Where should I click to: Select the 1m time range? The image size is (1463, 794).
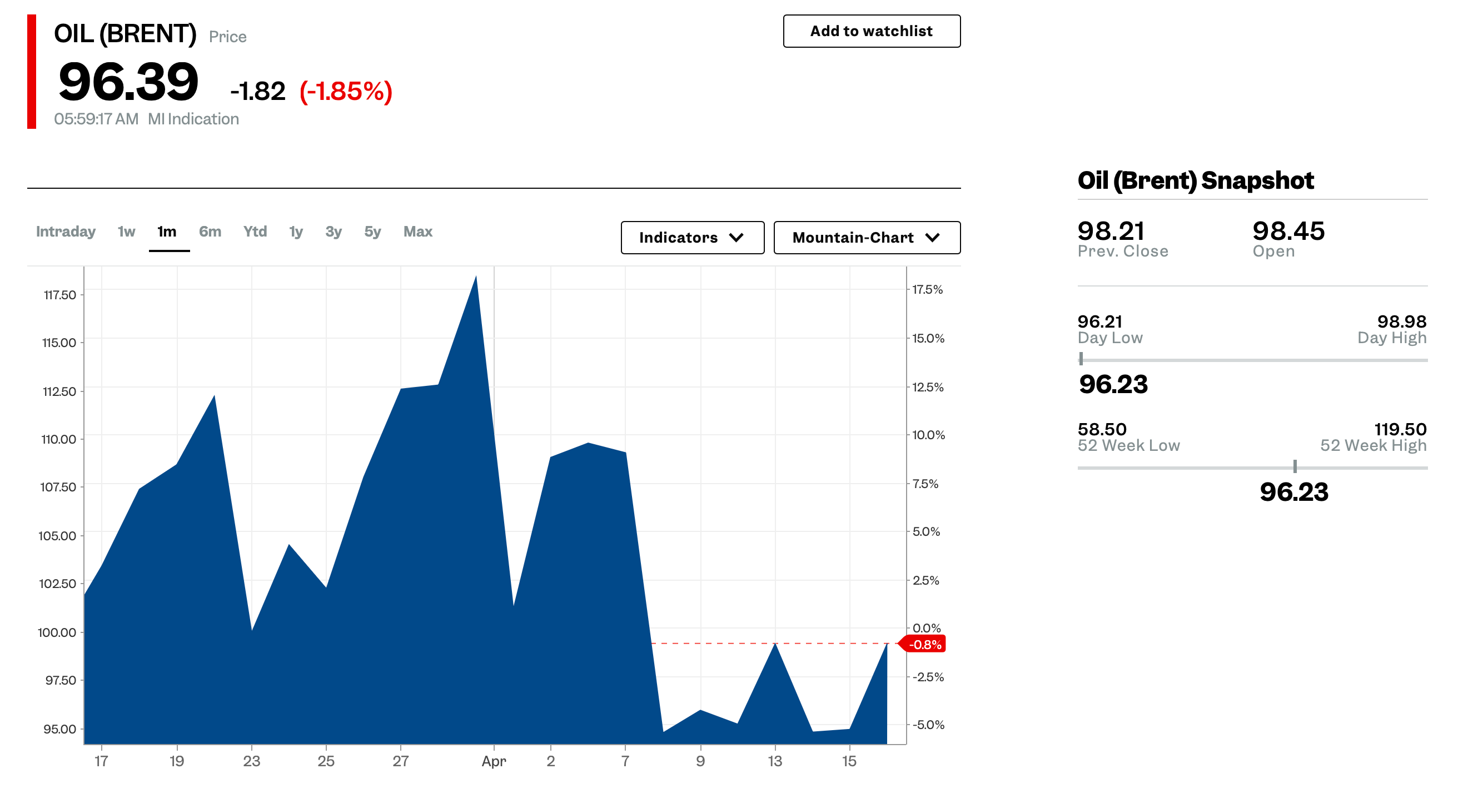[167, 232]
